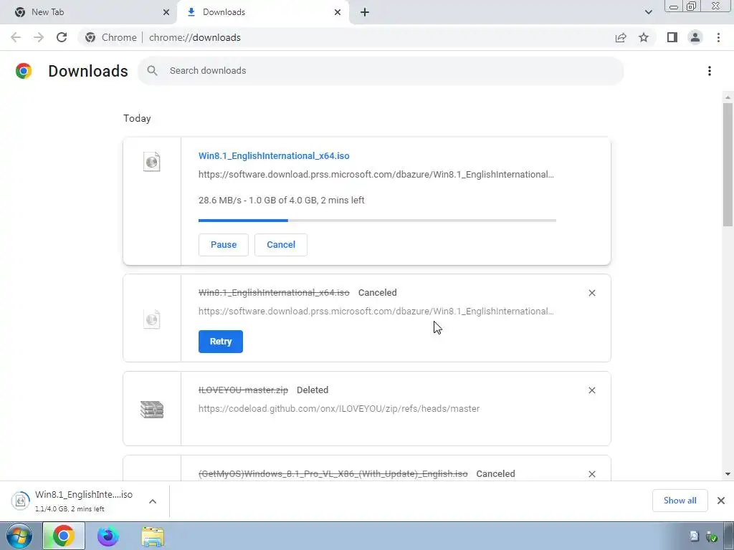Open a new tab with the plus button
734x550 pixels.
pos(365,12)
